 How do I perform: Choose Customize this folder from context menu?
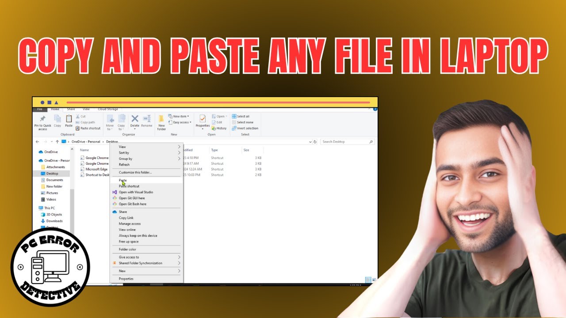(x=146, y=172)
